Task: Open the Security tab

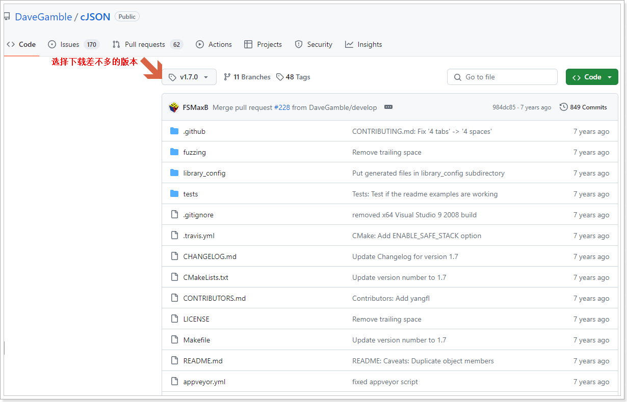Action: [x=313, y=44]
